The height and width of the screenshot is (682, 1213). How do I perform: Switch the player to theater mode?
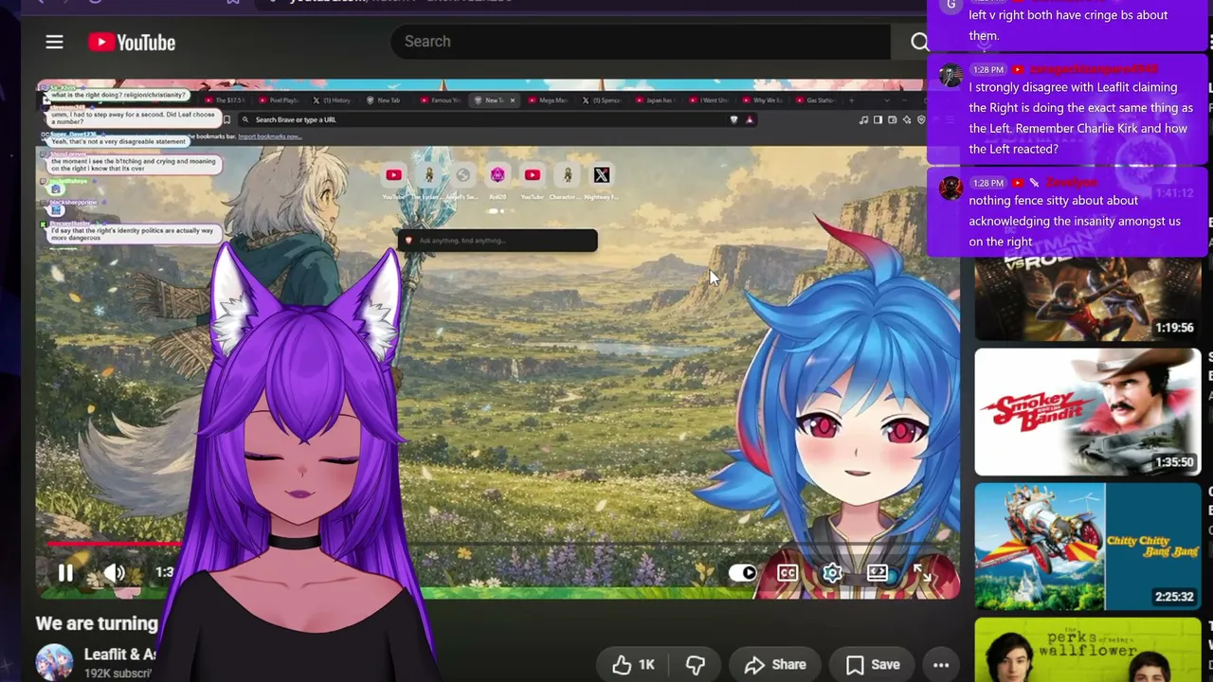click(x=878, y=572)
